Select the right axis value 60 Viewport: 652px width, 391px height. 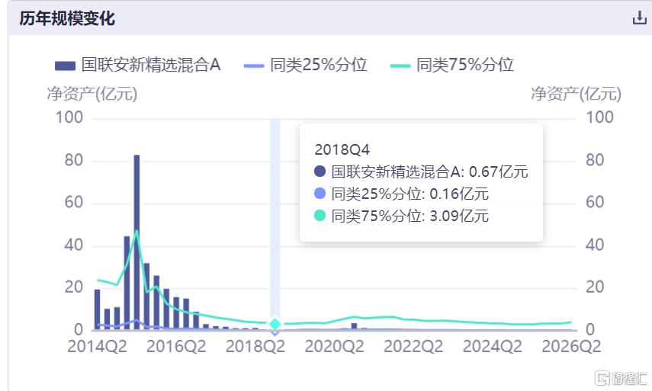click(595, 202)
